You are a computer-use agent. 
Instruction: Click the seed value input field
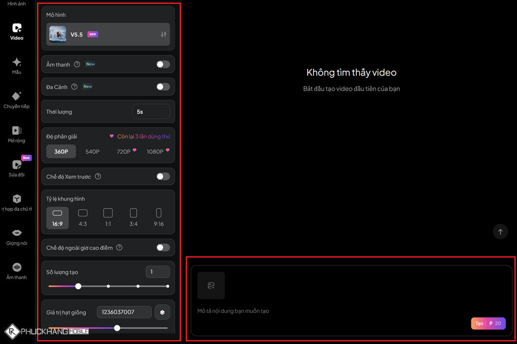tap(124, 312)
